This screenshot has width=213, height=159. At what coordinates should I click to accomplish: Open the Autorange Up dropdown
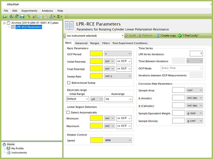point(118,99)
